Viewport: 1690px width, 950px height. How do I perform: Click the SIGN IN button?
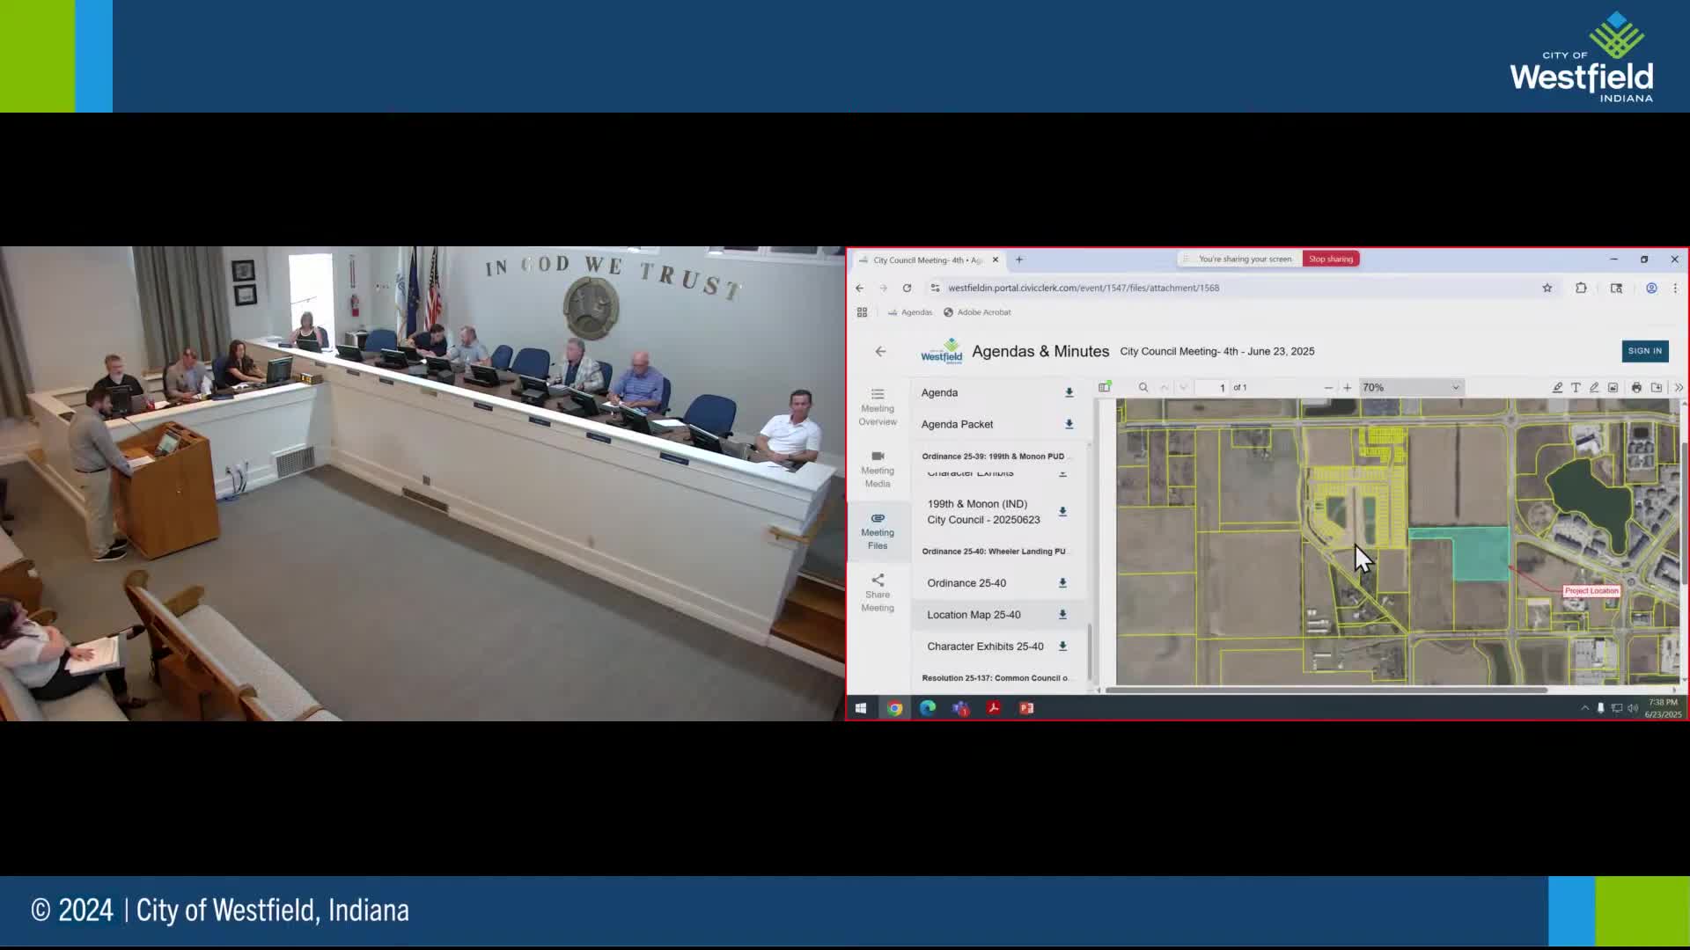[1644, 351]
